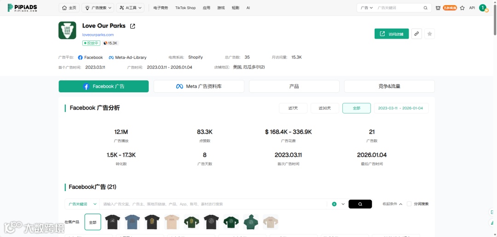Click the PiPiADS logo
Screen dimensions: 497x237
tap(23, 8)
